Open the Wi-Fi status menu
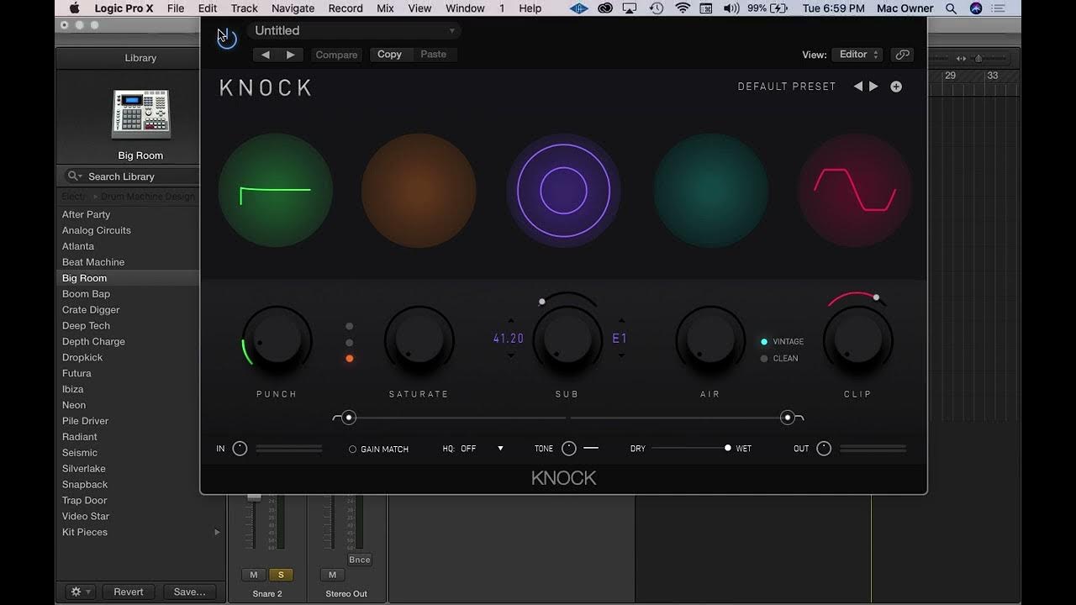 coord(683,8)
